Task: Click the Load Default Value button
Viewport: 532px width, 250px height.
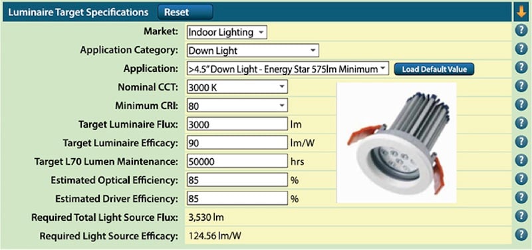Action: click(434, 69)
